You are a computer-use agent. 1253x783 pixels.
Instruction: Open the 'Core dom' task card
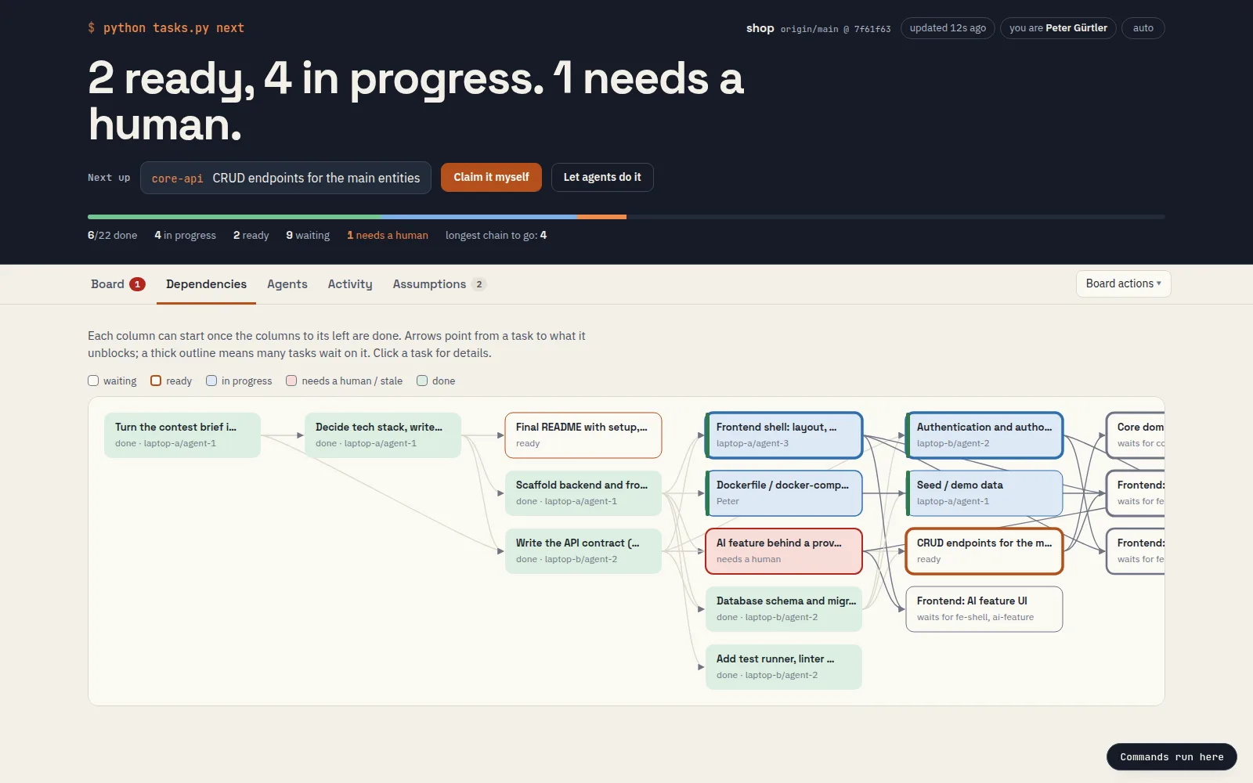(1136, 435)
